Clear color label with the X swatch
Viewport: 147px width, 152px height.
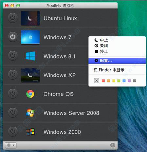click(x=97, y=81)
